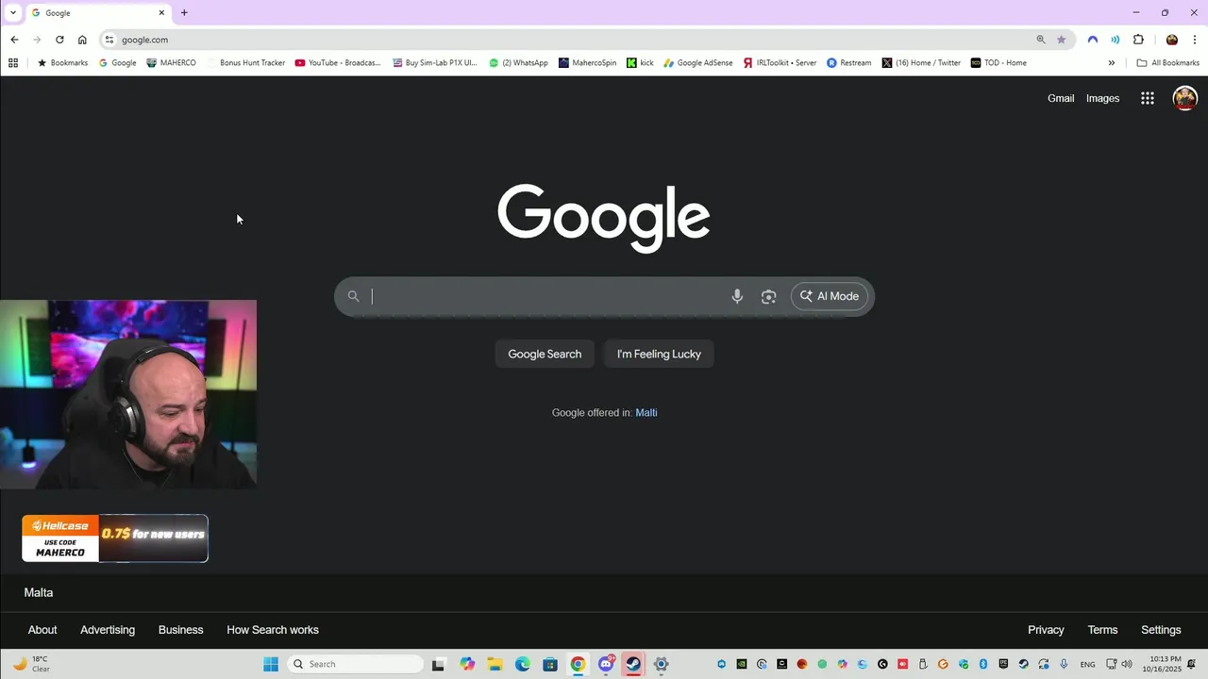
Task: Open the YouTube Broadcast bookmark
Action: pyautogui.click(x=338, y=63)
